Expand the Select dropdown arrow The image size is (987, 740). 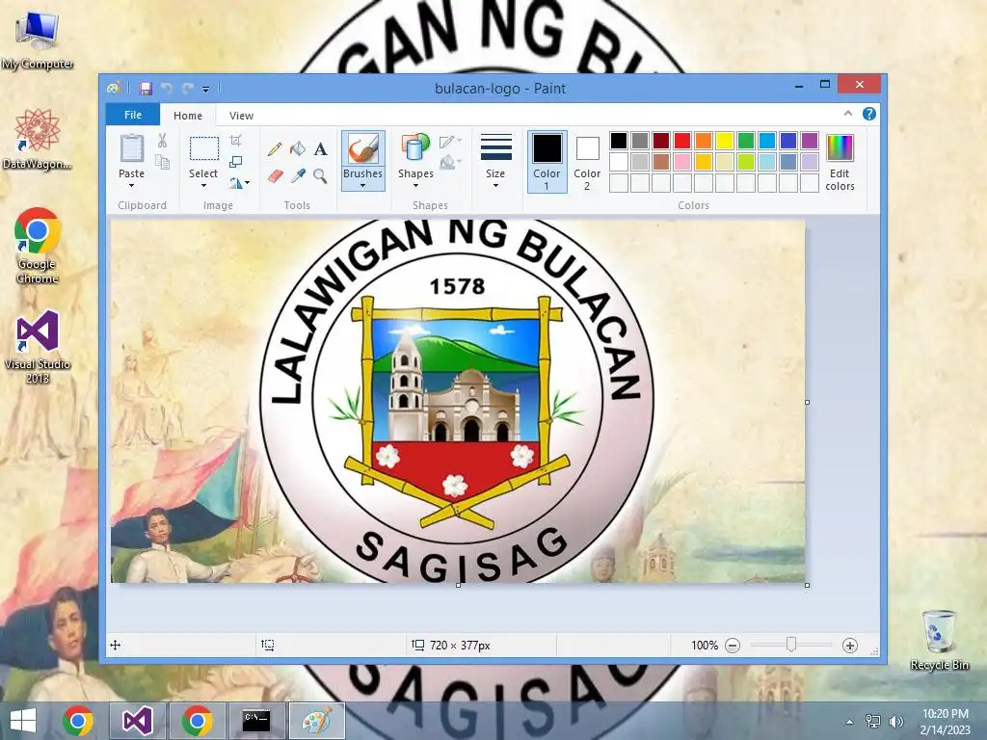point(204,186)
